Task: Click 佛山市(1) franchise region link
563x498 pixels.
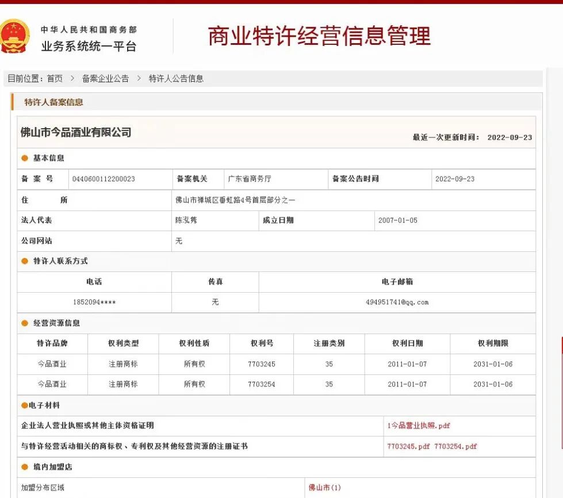Action: point(324,488)
